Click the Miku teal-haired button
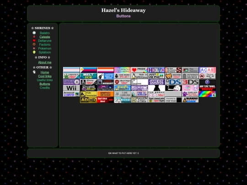247x185 pixels. [x=123, y=100]
